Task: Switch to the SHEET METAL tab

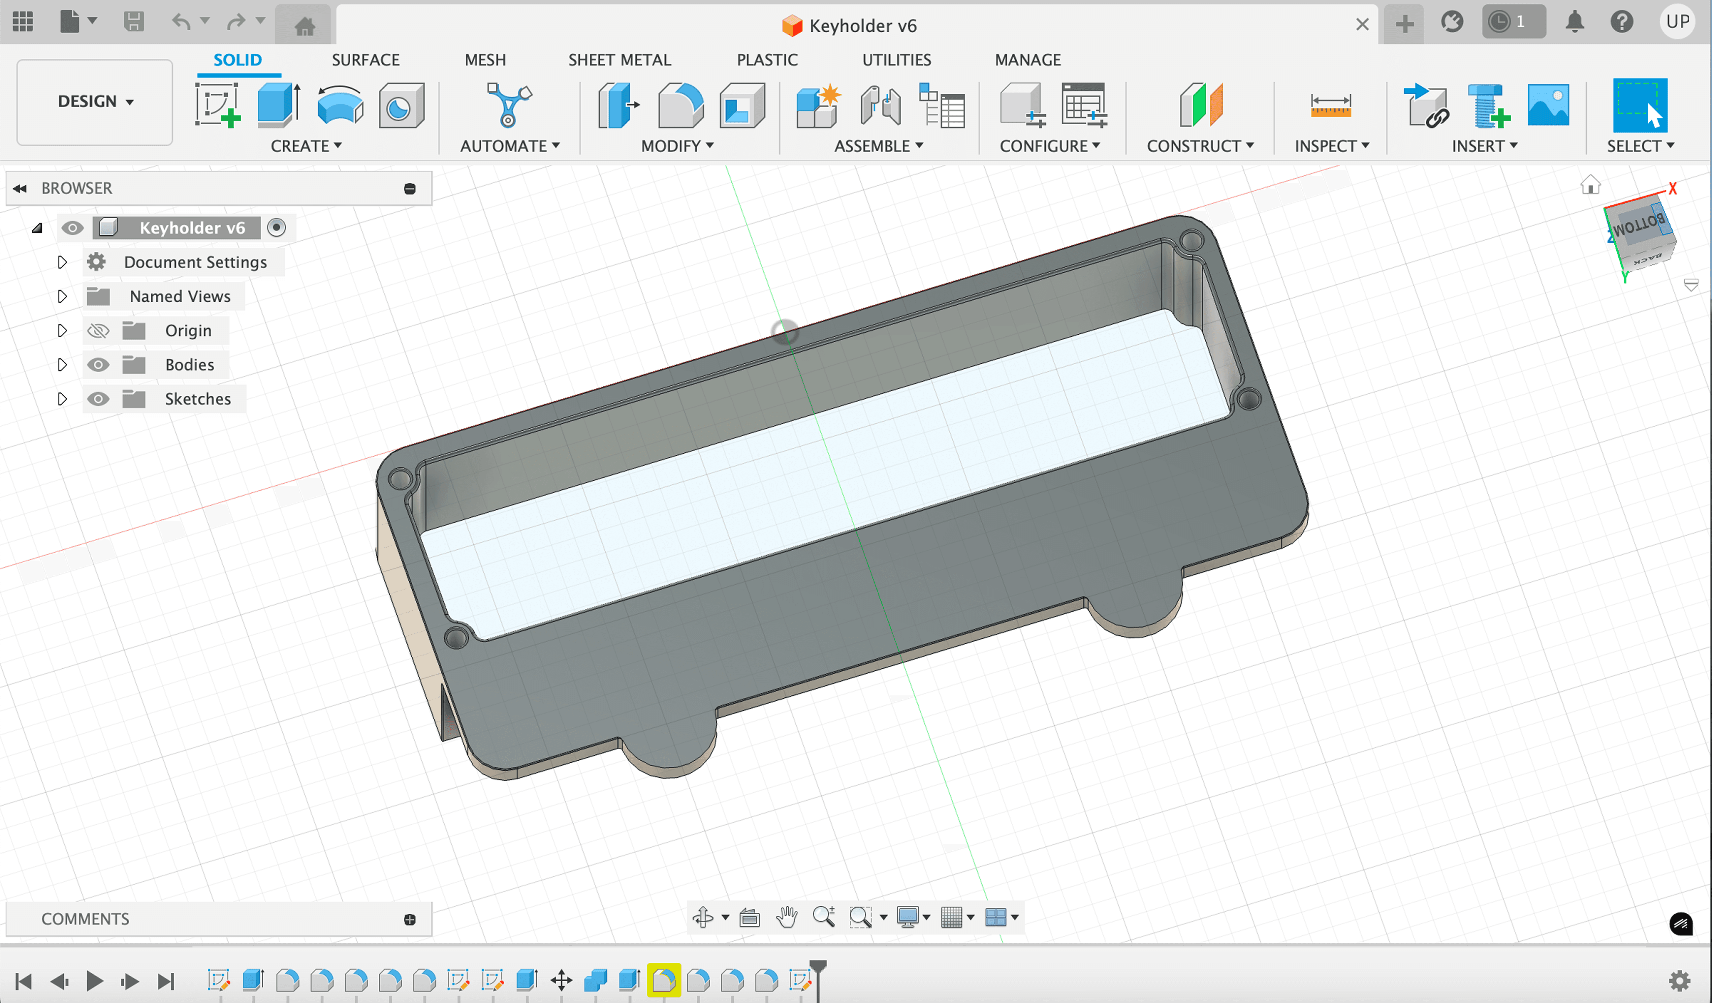Action: point(619,60)
